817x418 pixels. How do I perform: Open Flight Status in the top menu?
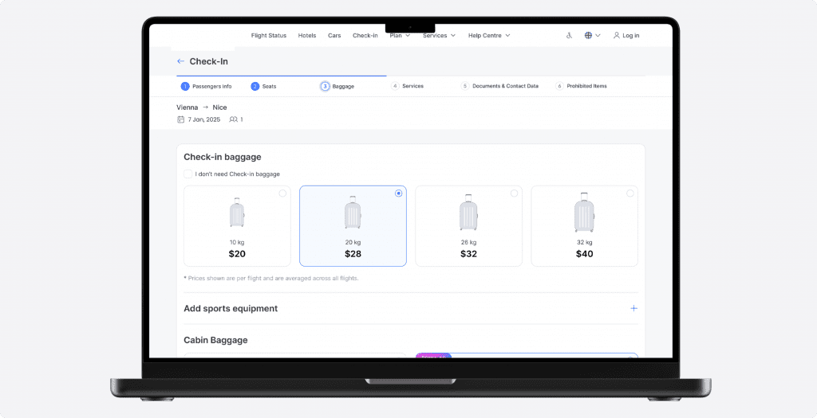268,36
